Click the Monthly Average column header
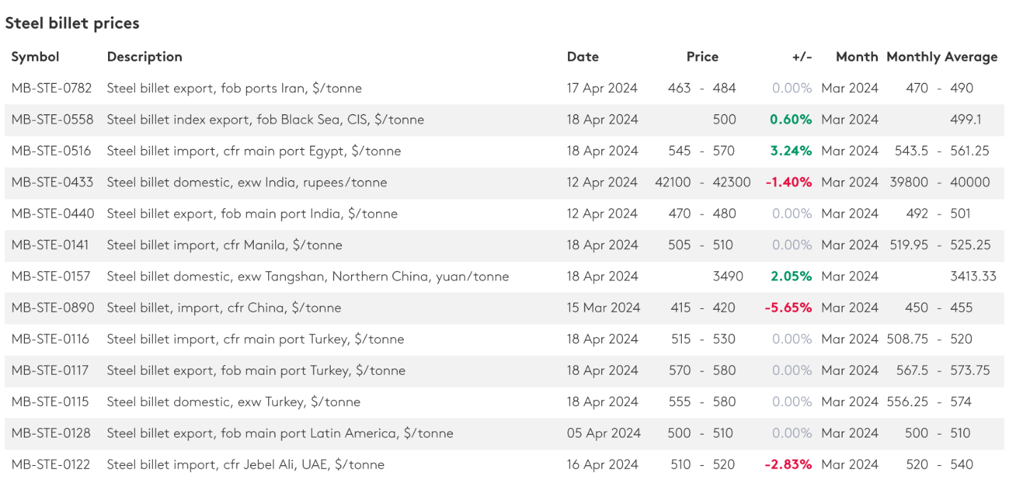 pos(941,57)
